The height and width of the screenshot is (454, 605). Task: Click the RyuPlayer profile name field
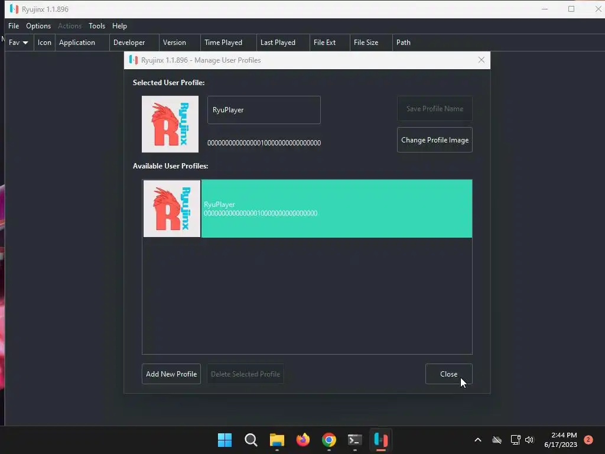[x=264, y=110]
